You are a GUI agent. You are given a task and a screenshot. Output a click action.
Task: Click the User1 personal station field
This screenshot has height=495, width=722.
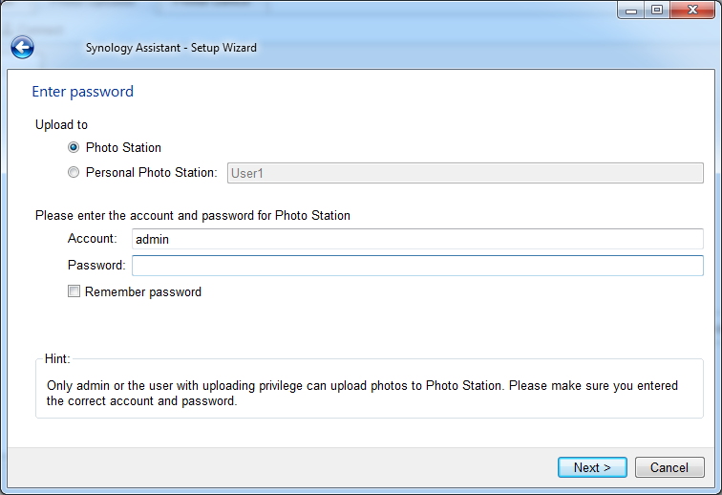465,173
